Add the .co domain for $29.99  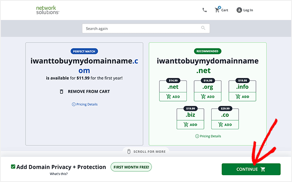[225, 125]
